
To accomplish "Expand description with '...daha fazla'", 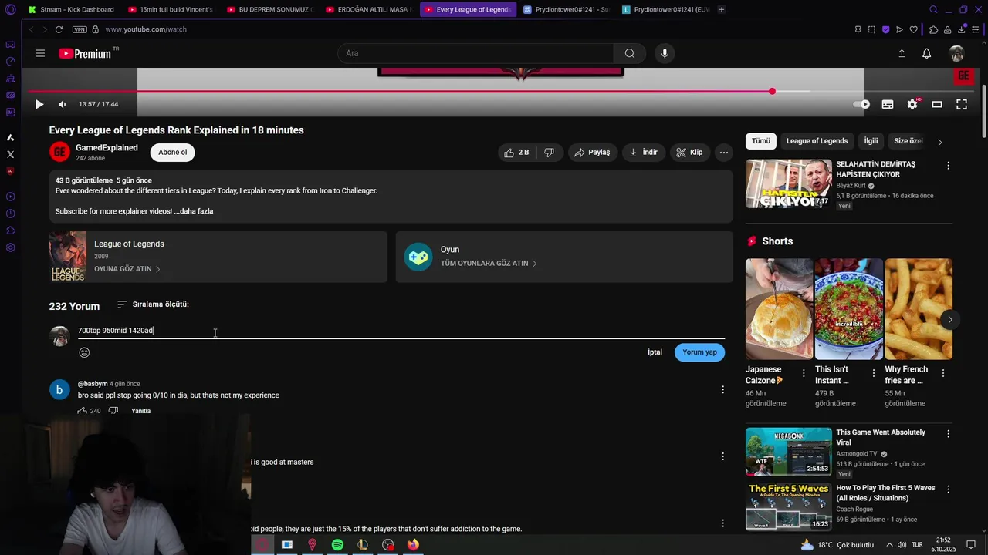I will coord(194,211).
